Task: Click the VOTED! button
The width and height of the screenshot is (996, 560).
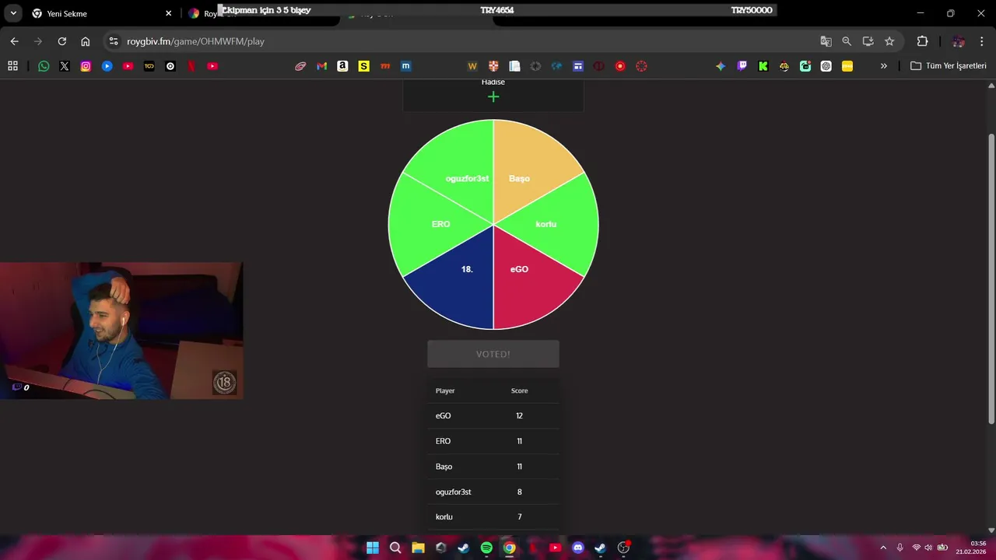Action: 493,354
